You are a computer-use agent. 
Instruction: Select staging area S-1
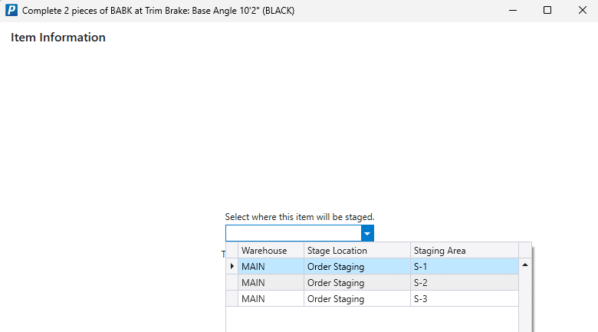point(464,267)
